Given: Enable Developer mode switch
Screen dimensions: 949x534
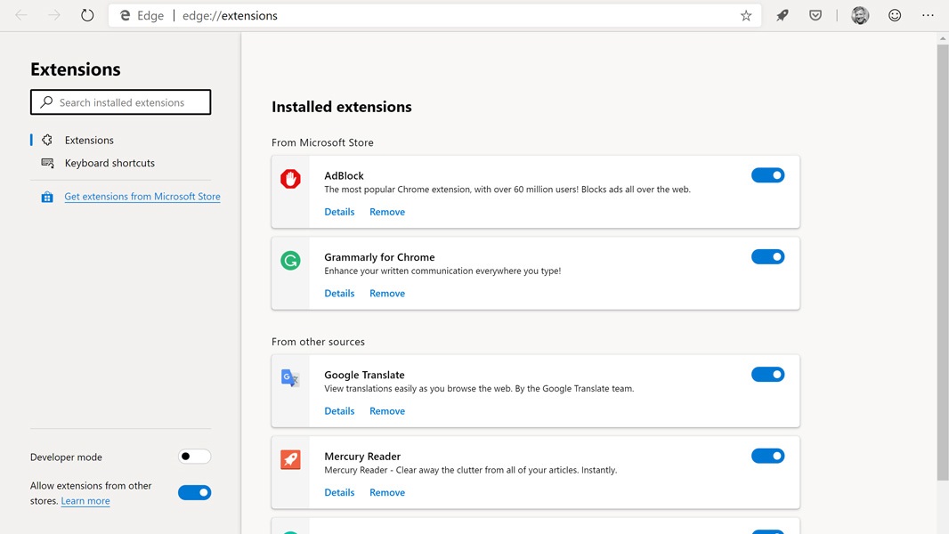Looking at the screenshot, I should pos(194,457).
